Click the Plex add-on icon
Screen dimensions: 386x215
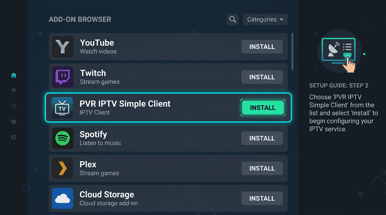(x=63, y=168)
